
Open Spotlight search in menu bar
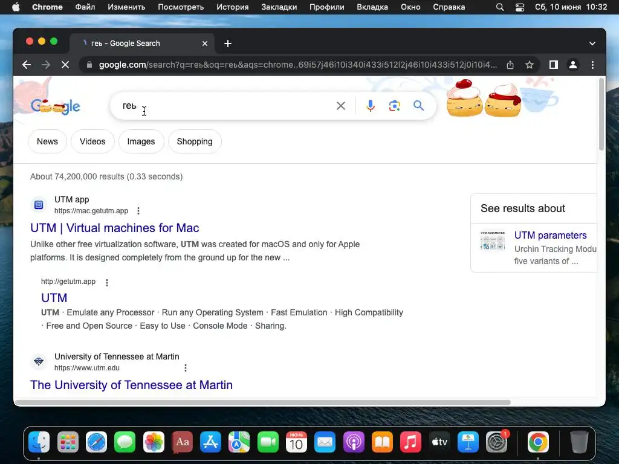[500, 7]
